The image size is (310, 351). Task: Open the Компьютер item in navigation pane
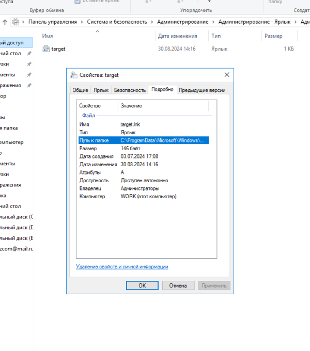12,142
